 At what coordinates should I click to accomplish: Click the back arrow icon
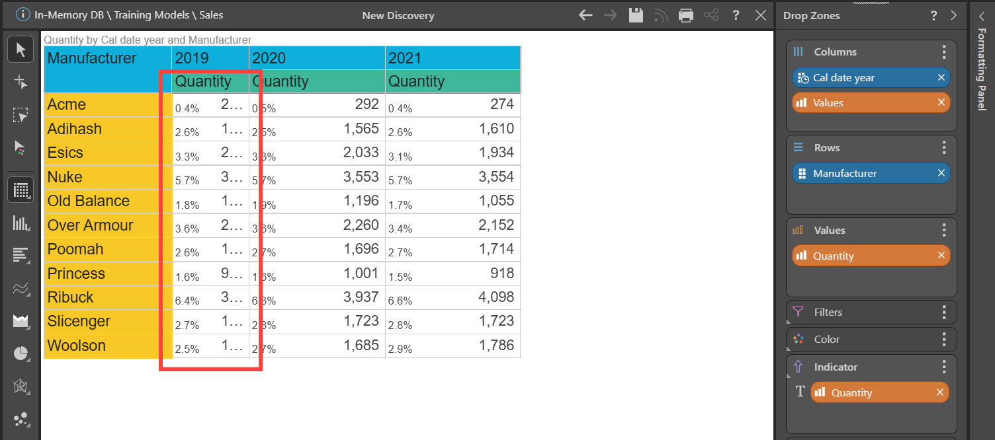tap(585, 15)
